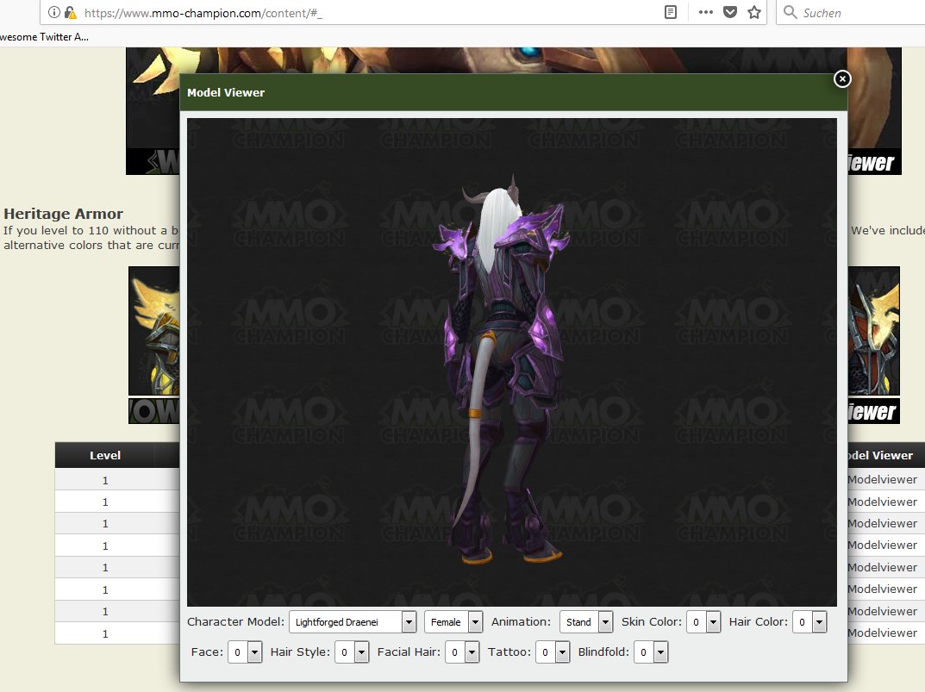Click the Heritage Armor heading
This screenshot has height=692, width=925.
coord(64,214)
